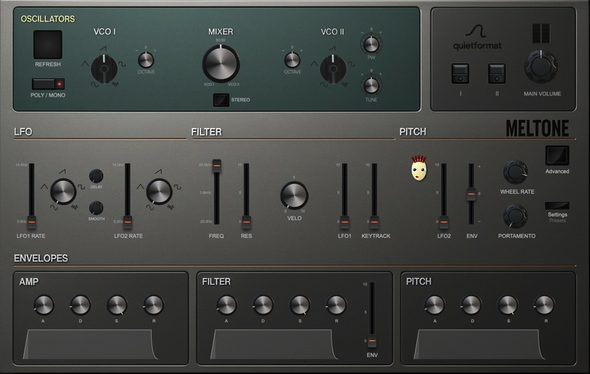Click the quietformat logo
Image resolution: width=590 pixels, height=374 pixels.
[x=477, y=37]
